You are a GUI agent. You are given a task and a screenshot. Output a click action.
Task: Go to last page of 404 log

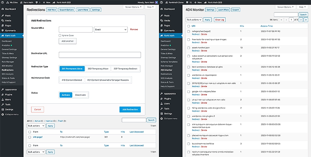[306, 20]
